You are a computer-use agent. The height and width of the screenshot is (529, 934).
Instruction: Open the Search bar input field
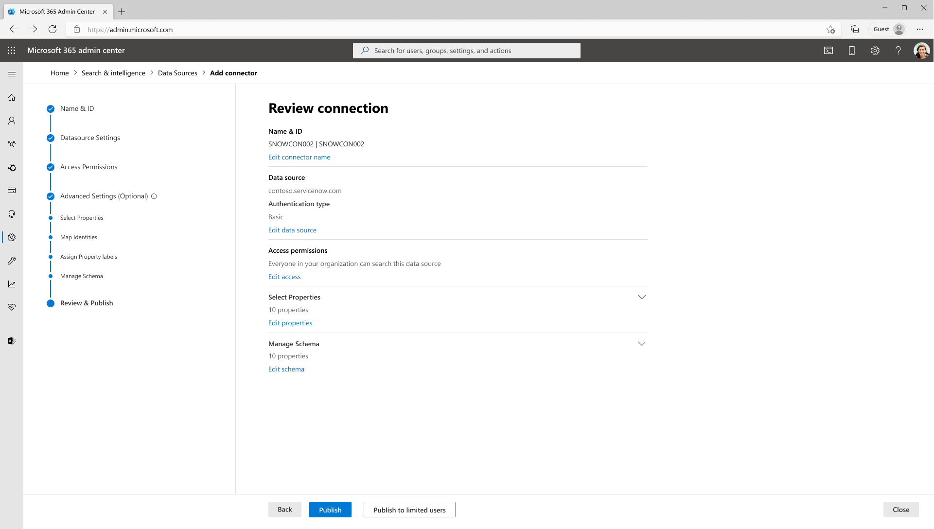point(466,50)
